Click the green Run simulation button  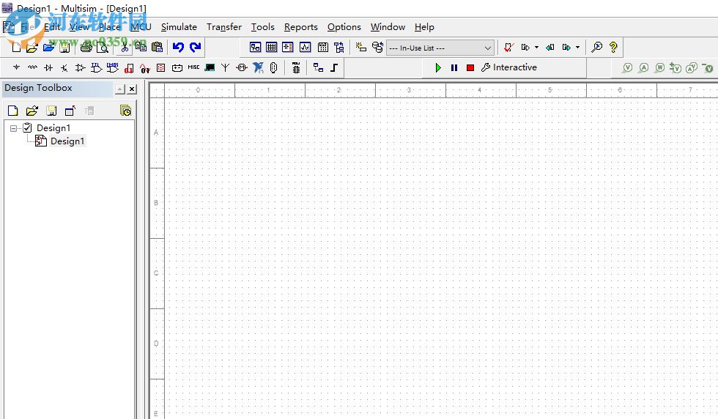[438, 67]
